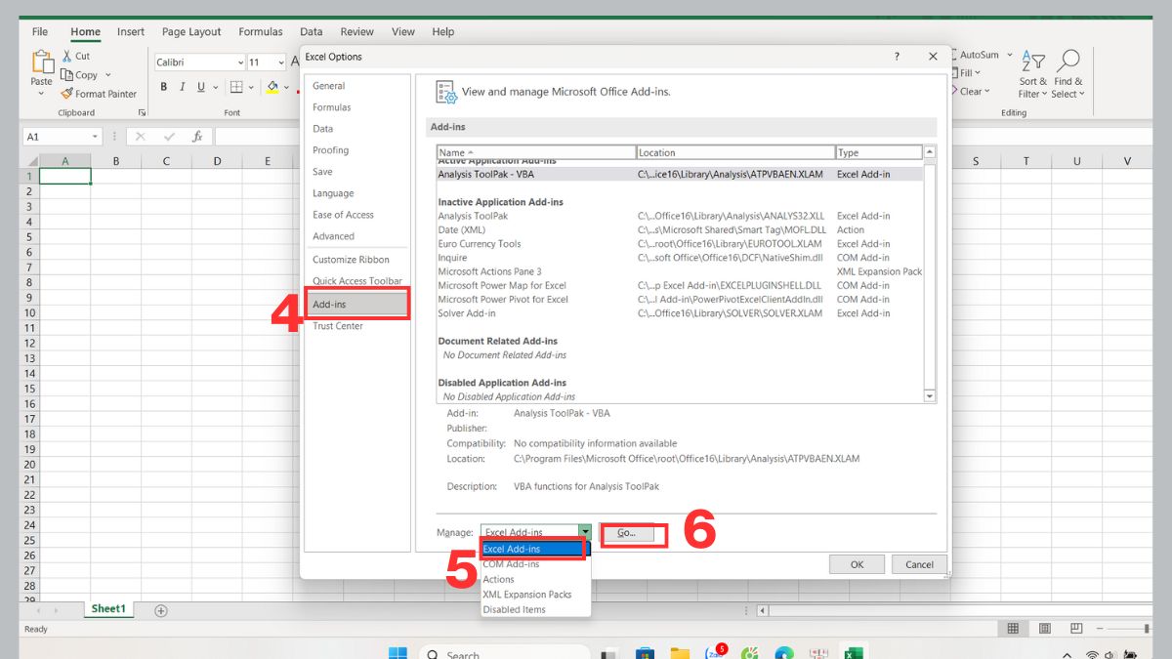Open the font name Calibri dropdown
1172x659 pixels.
pyautogui.click(x=240, y=62)
